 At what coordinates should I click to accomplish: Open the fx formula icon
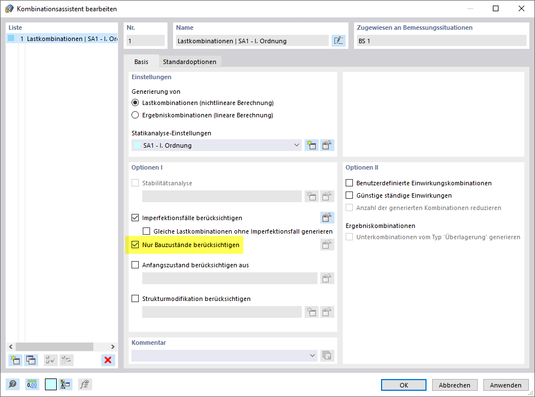coord(84,385)
